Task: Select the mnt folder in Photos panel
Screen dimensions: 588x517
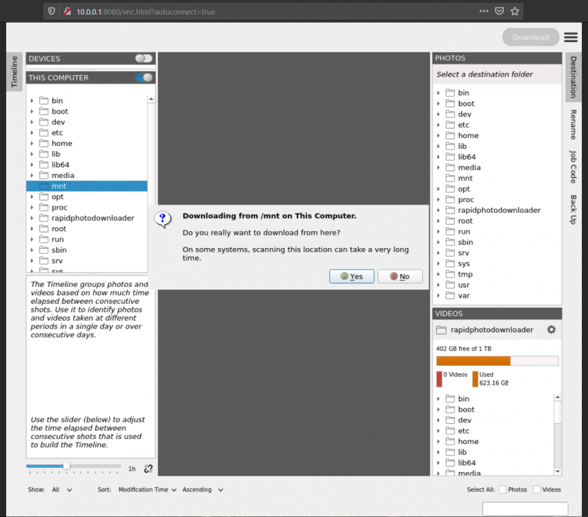Action: pyautogui.click(x=465, y=179)
